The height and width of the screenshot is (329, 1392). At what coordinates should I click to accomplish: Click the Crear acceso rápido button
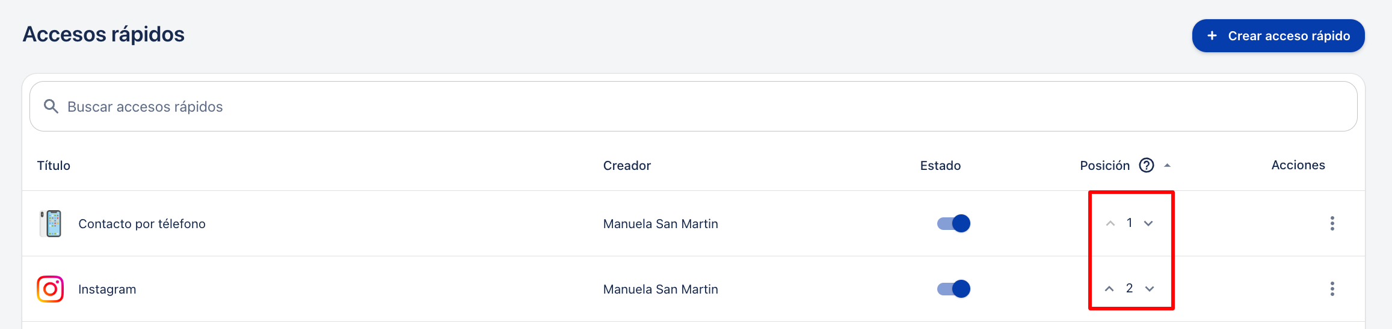coord(1278,36)
